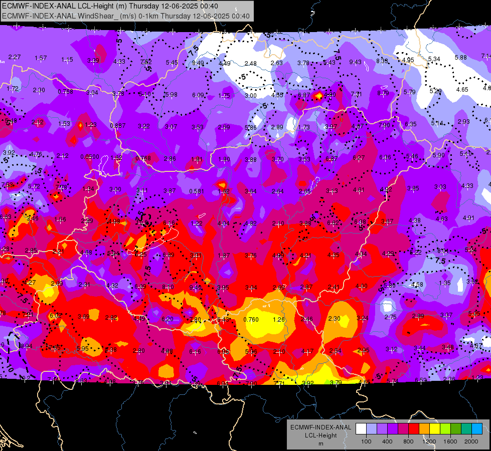The width and height of the screenshot is (491, 451).
Task: Click the '0.760' value in the yellow area
Action: pyautogui.click(x=251, y=320)
